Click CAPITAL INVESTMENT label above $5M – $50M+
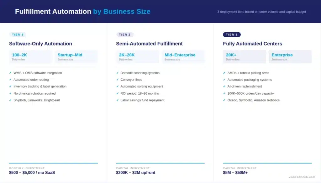 click(240, 168)
